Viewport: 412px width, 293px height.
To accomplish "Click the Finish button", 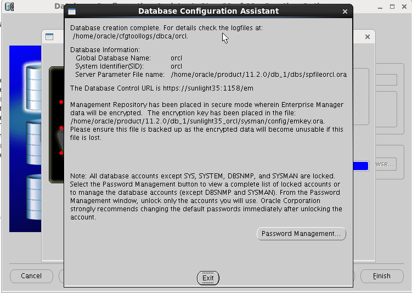I will tap(381, 276).
